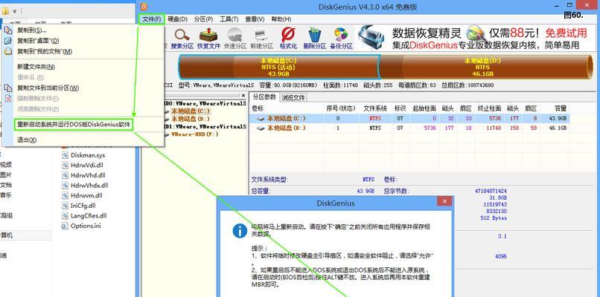The image size is (600, 297).
Task: Click 47184871424 total bytes value
Action: tap(491, 191)
